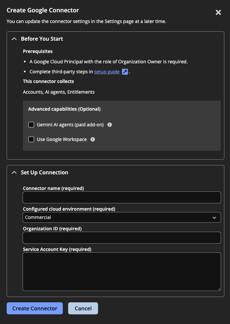Show info icon for Use Google Workspace
This screenshot has height=324, width=230.
point(93,139)
